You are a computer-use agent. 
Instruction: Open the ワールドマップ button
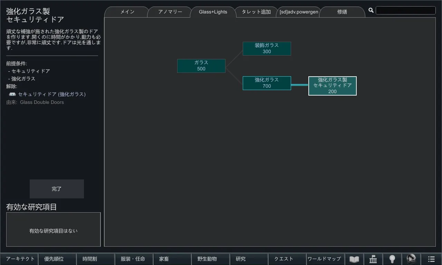324,259
